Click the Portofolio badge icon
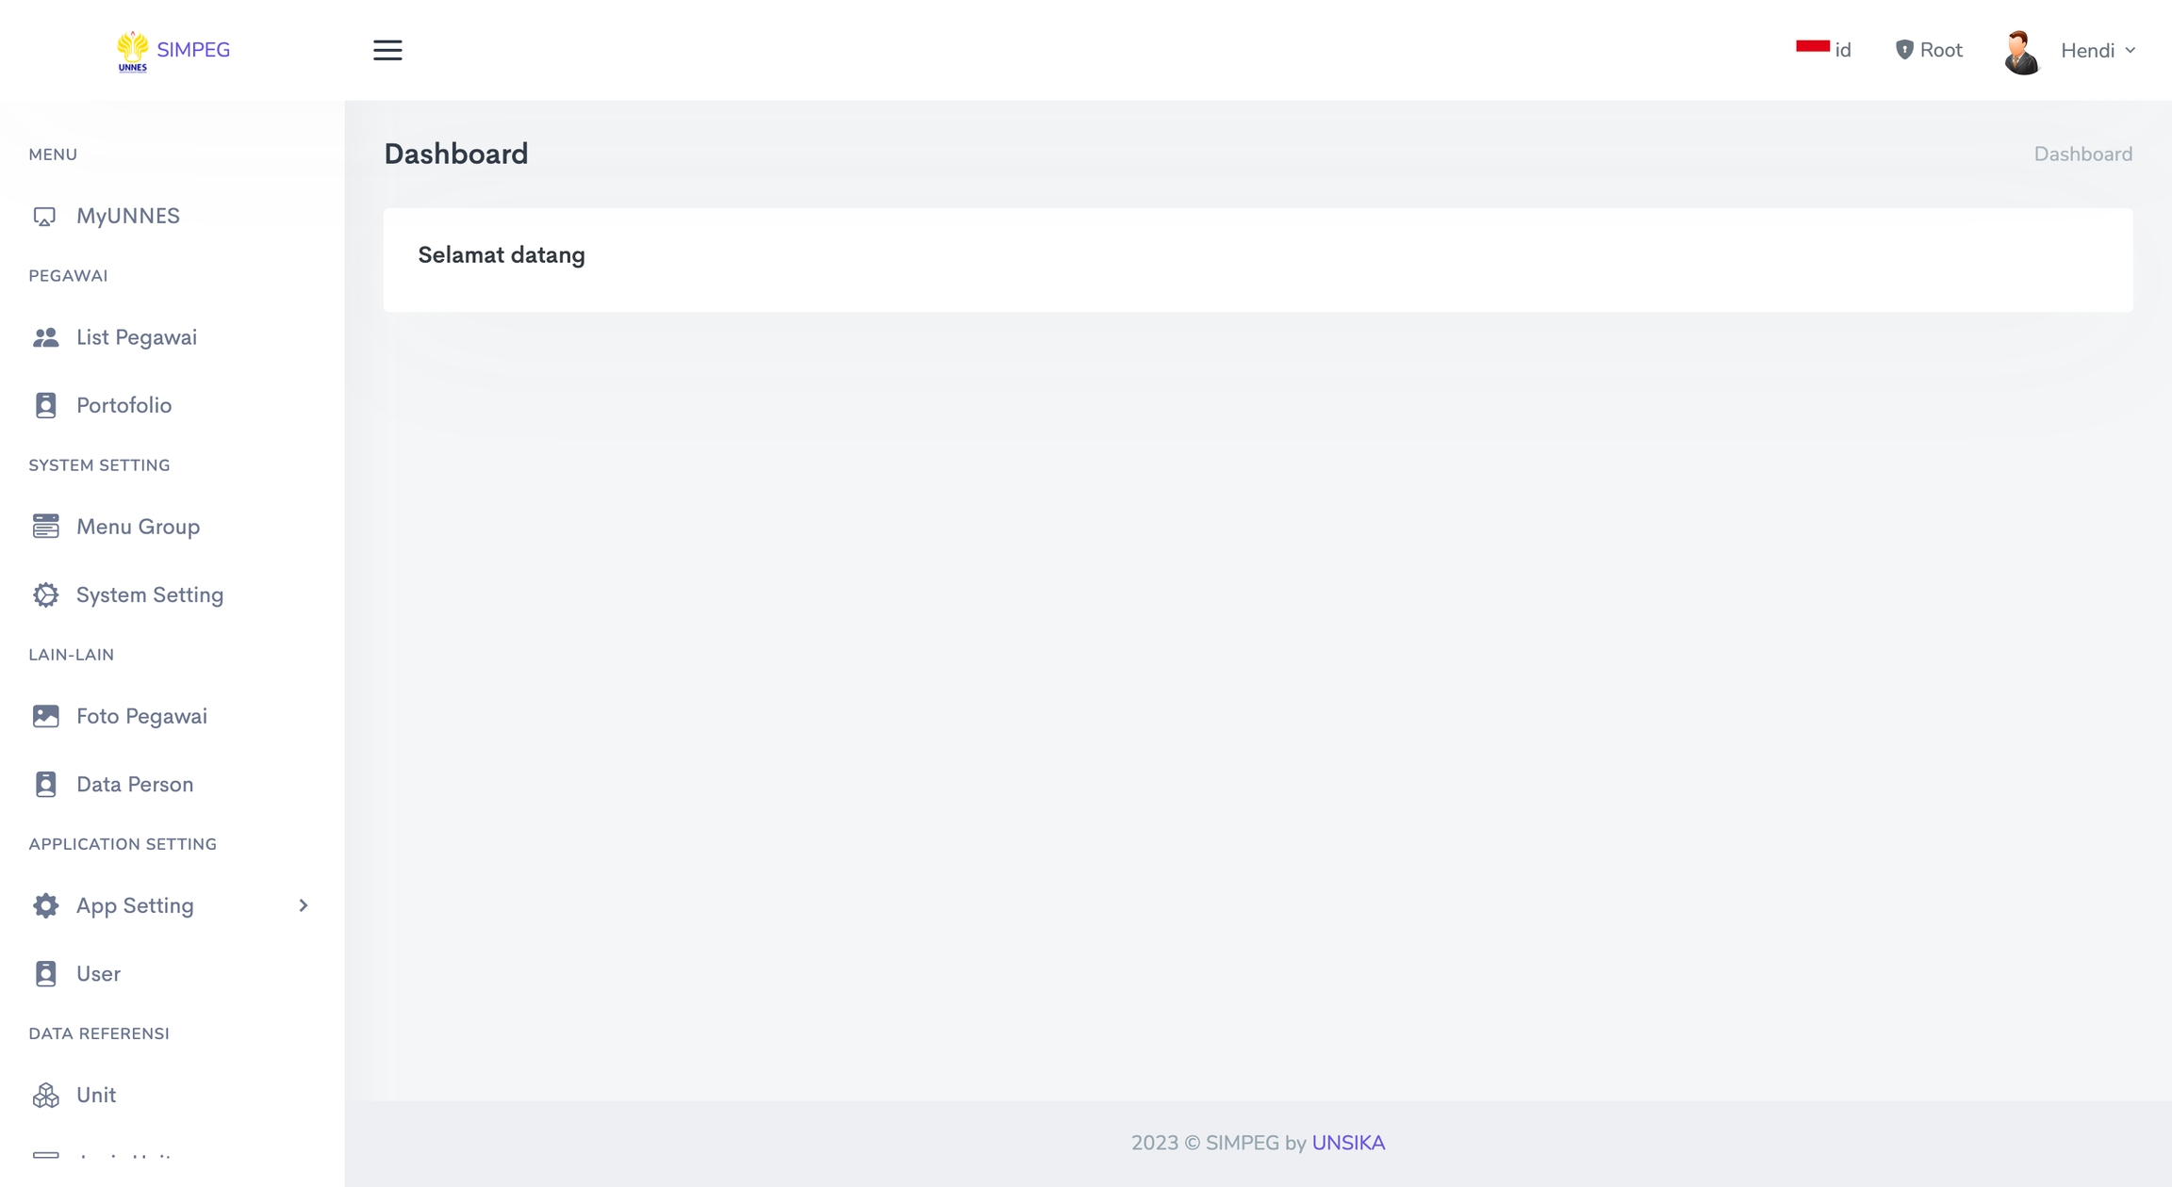2172x1187 pixels. coord(45,405)
